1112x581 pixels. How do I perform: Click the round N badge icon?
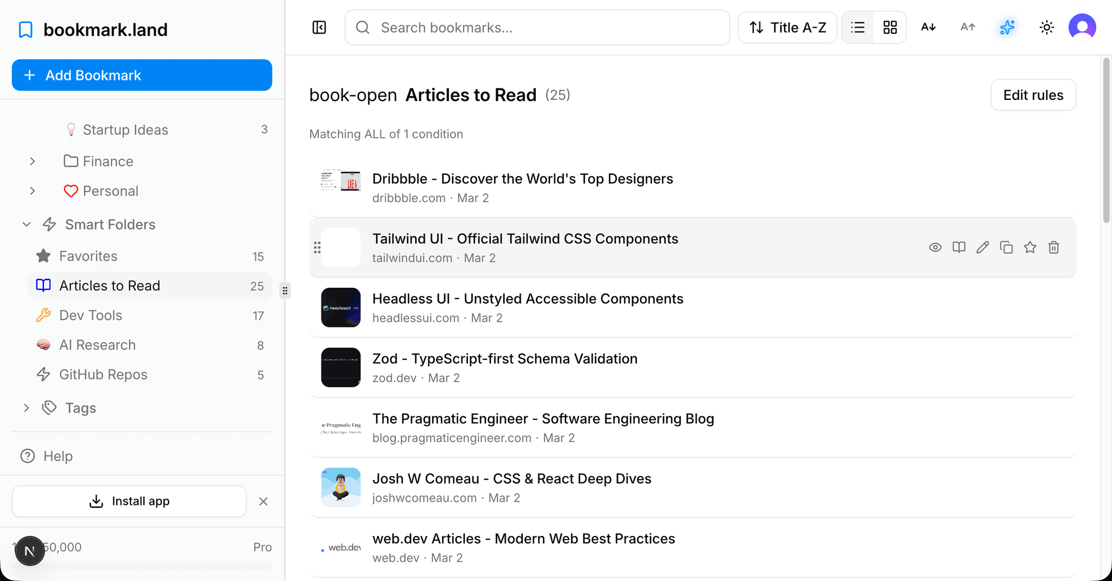(x=29, y=551)
